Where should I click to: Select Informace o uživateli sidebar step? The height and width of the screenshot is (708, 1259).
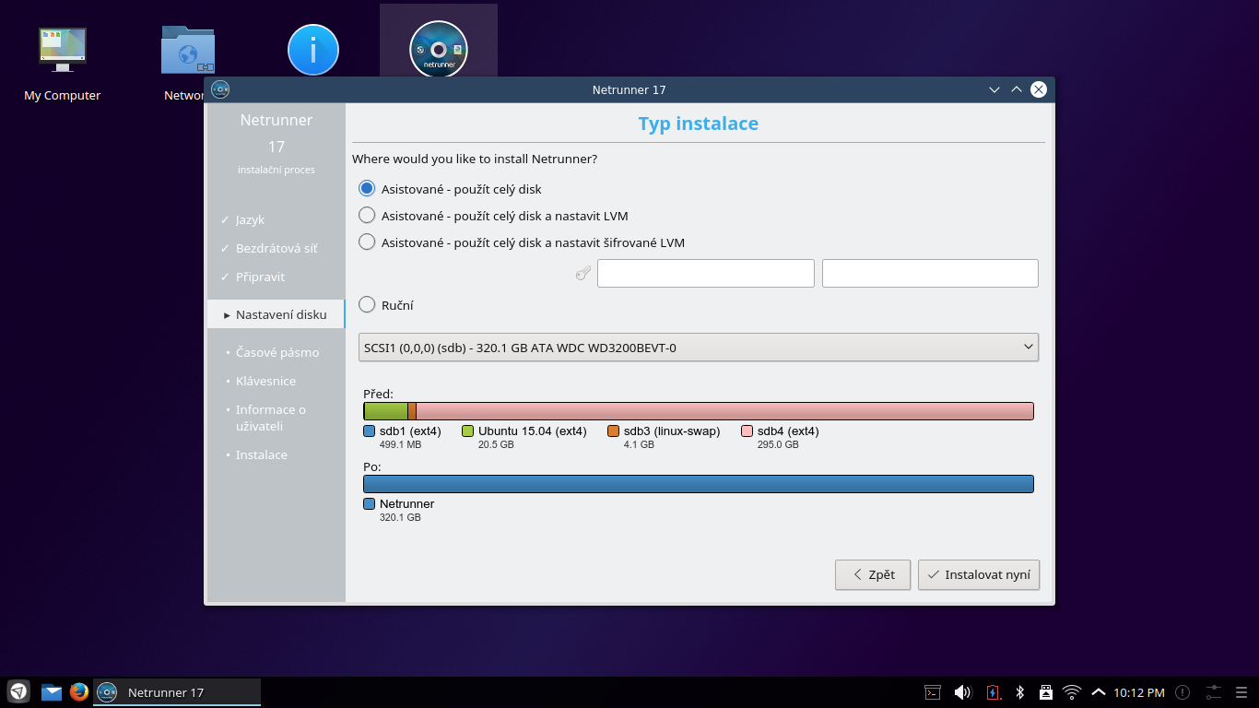[x=270, y=419]
